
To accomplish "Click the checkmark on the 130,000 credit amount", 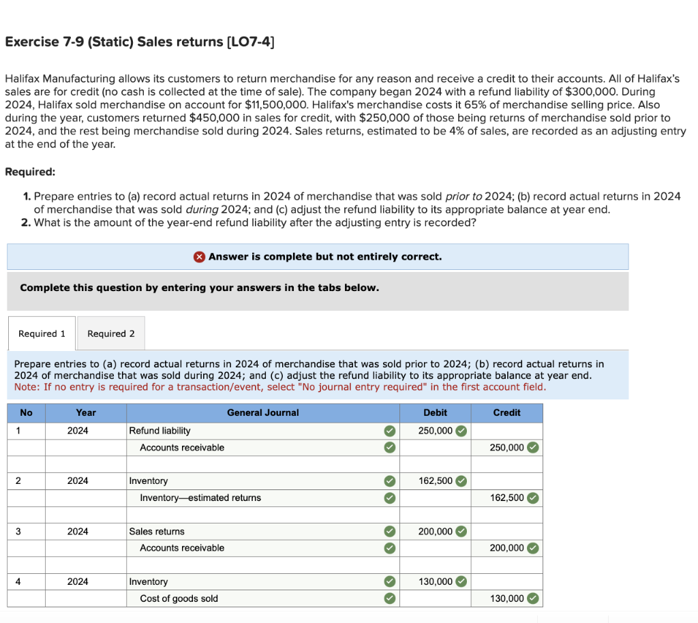I will point(533,598).
